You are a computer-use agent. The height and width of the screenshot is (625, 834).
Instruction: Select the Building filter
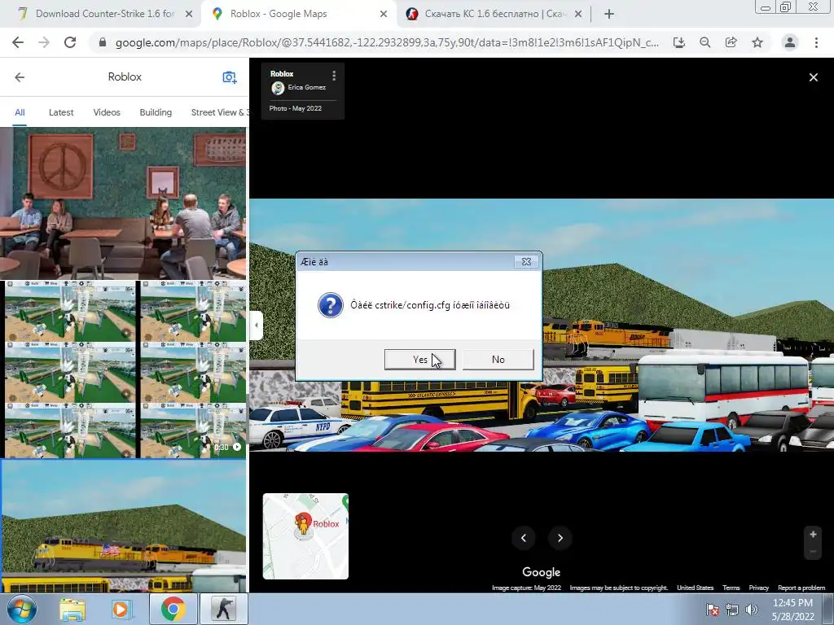click(x=156, y=112)
